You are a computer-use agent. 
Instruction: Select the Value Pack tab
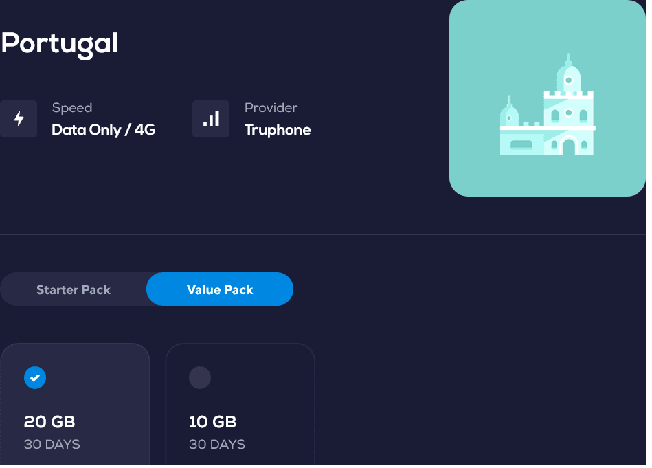pyautogui.click(x=220, y=289)
